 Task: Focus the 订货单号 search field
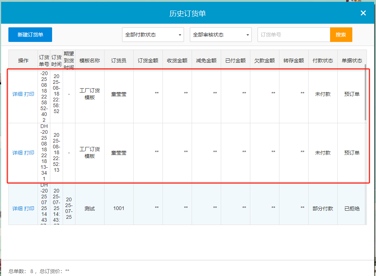(294, 35)
